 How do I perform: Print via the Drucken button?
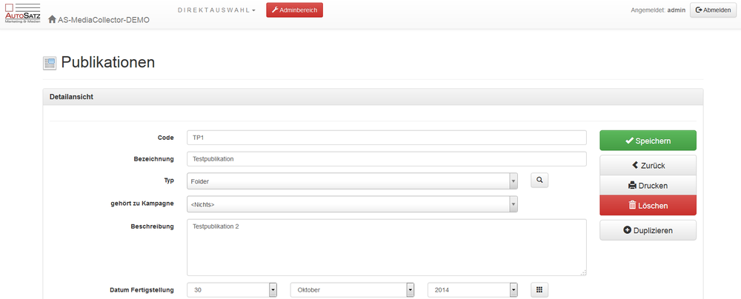click(x=648, y=186)
